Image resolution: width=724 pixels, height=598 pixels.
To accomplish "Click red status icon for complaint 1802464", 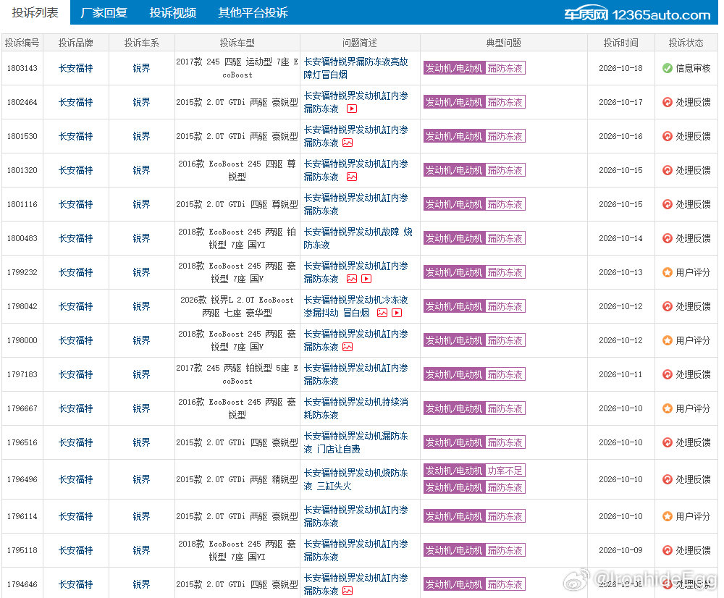I will pyautogui.click(x=668, y=102).
